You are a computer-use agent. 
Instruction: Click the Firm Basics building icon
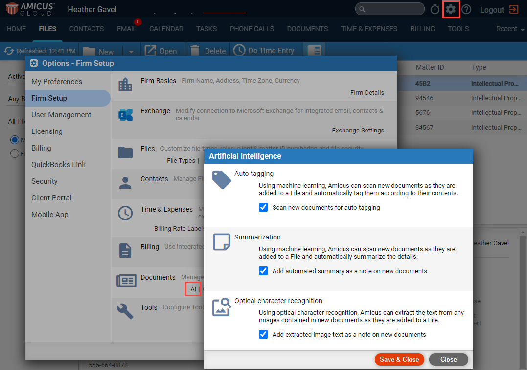125,85
